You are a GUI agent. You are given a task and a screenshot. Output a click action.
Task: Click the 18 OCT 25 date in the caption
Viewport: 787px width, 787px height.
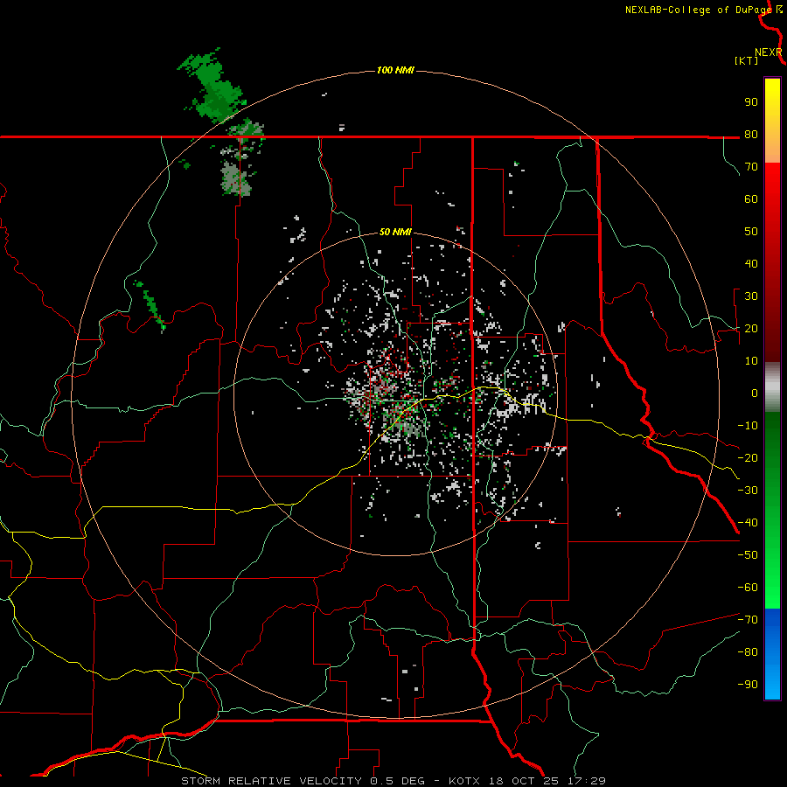[x=524, y=781]
